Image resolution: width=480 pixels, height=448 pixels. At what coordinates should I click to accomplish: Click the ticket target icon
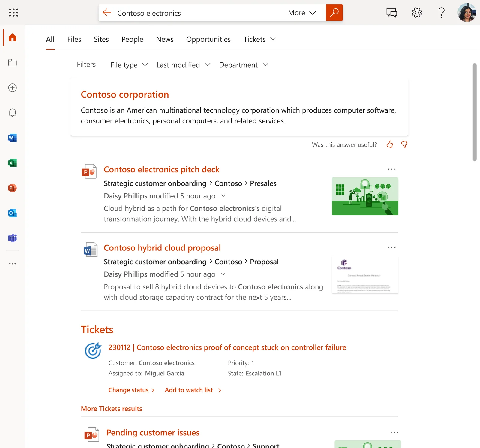pos(93,350)
